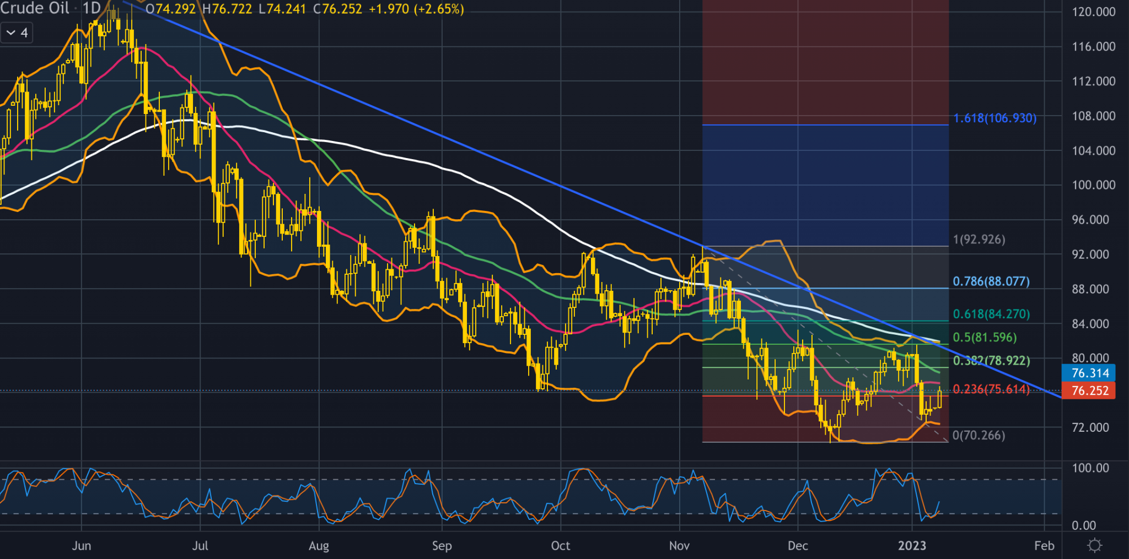This screenshot has width=1129, height=559.
Task: Click the red 76.252 last price tag
Action: click(x=1089, y=390)
